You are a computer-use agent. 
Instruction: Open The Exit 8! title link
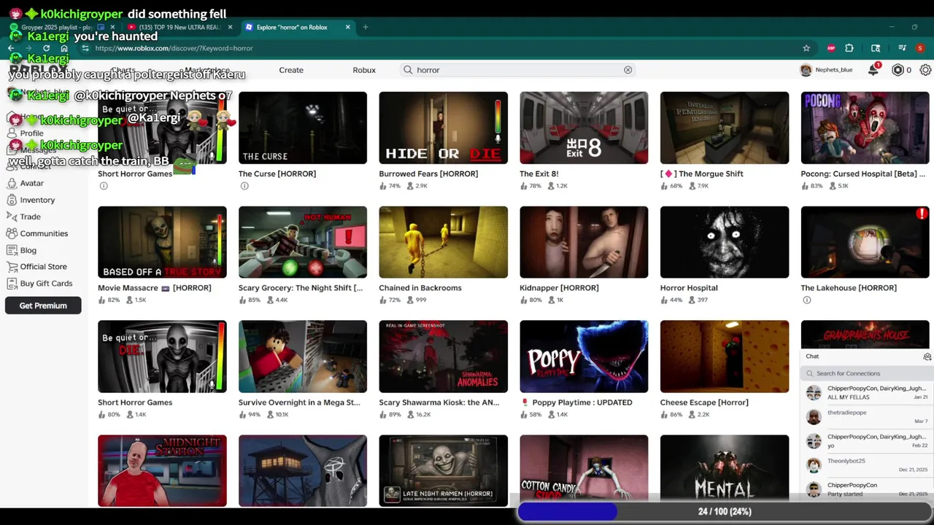[539, 174]
